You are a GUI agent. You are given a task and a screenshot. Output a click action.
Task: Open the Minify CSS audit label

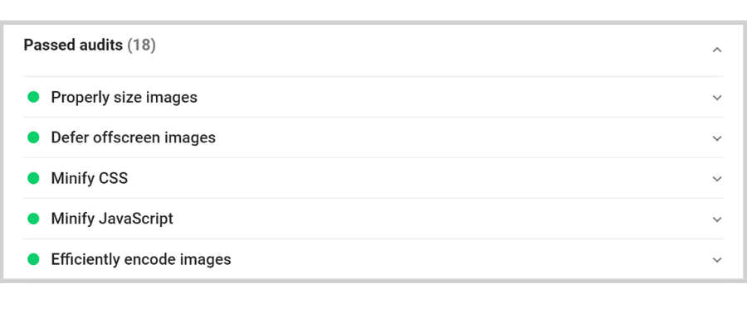point(90,179)
